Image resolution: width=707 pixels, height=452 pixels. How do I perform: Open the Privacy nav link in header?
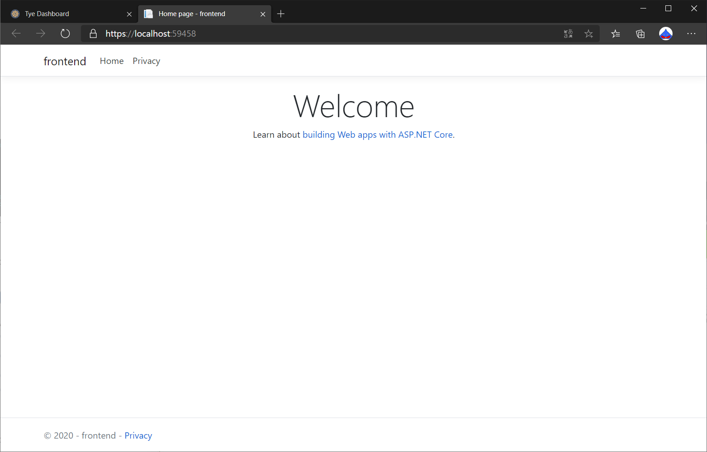146,61
